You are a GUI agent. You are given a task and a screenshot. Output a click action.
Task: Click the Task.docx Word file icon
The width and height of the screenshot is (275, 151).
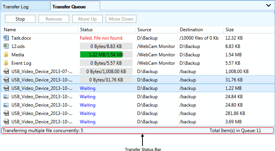(x=6, y=38)
